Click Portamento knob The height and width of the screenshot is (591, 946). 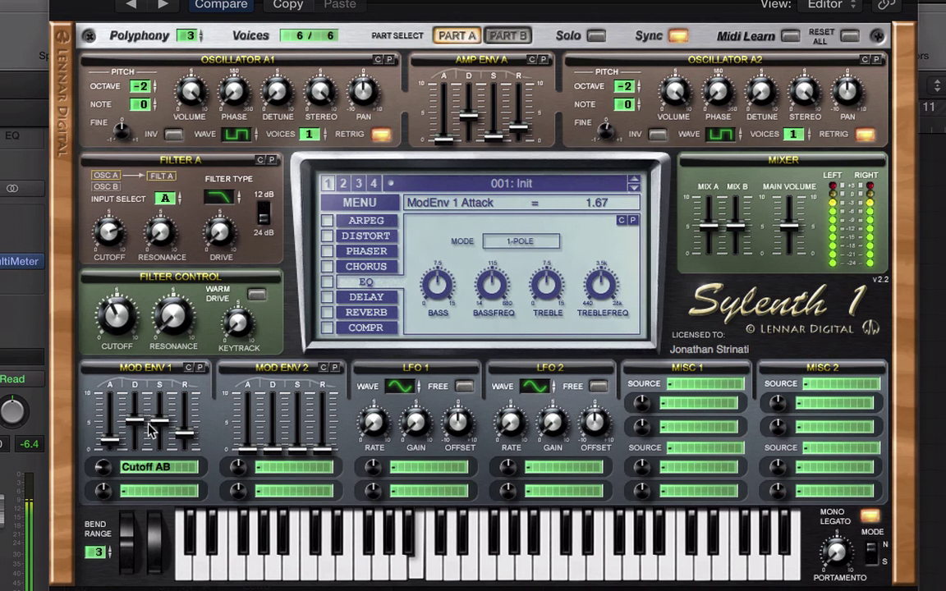836,552
